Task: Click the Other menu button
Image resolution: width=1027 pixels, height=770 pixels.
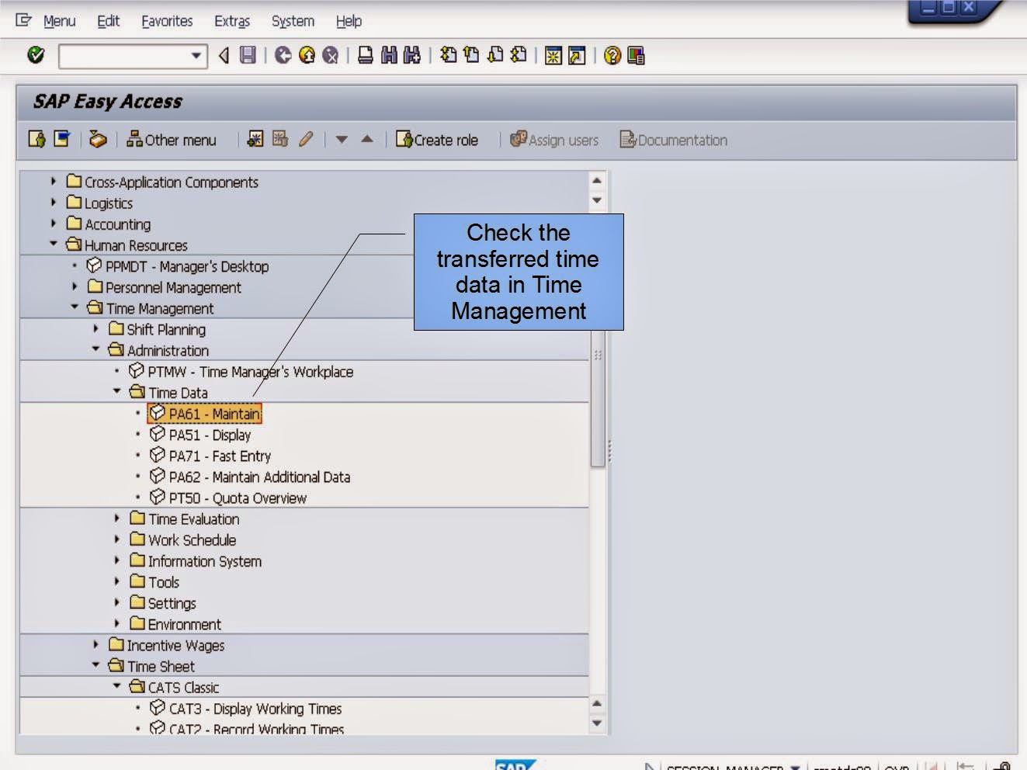Action: tap(172, 140)
